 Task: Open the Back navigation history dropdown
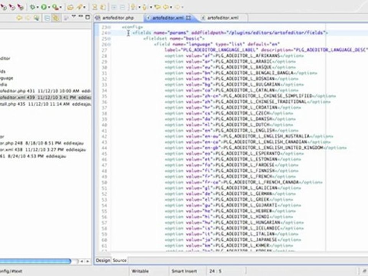point(171,8)
